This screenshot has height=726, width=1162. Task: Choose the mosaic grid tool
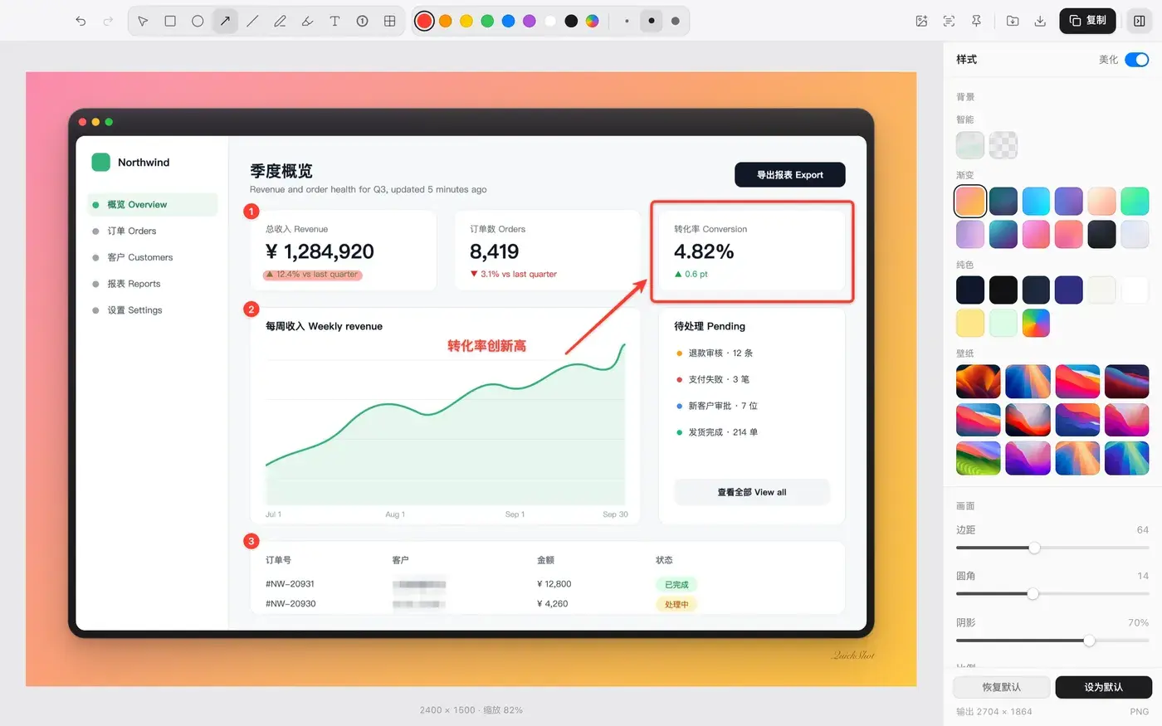(x=389, y=21)
